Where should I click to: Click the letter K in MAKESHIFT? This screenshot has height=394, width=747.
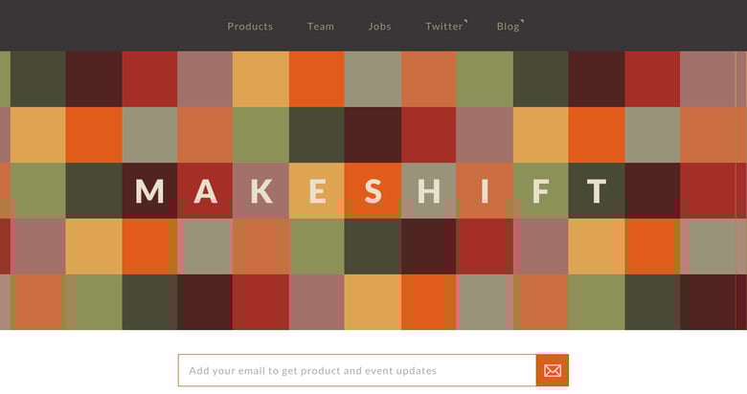261,191
